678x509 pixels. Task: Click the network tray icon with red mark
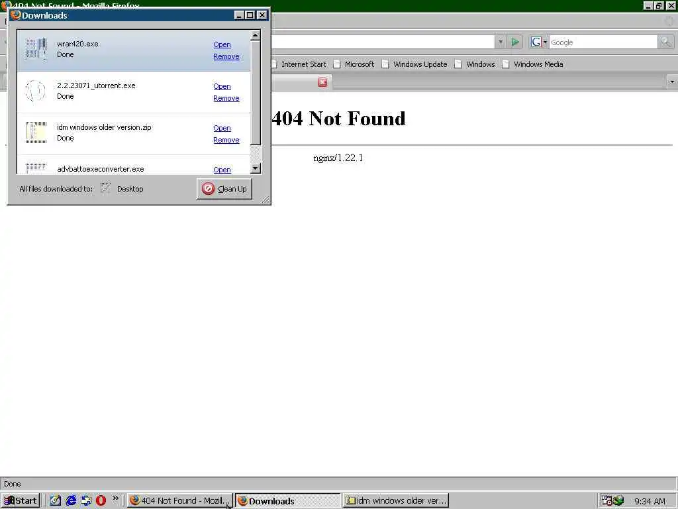point(607,501)
